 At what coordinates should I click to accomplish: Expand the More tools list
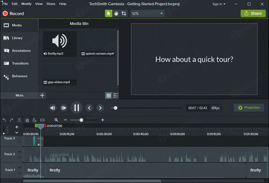pos(20,95)
